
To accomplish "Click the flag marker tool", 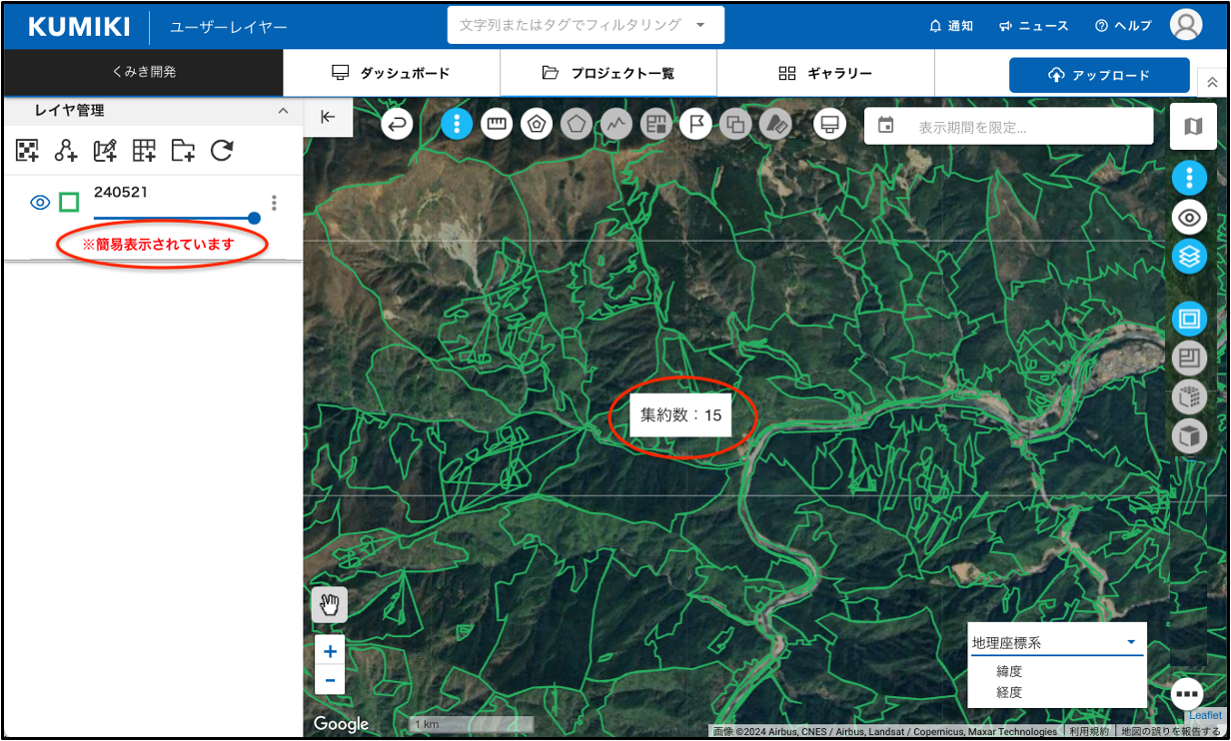I will [694, 125].
